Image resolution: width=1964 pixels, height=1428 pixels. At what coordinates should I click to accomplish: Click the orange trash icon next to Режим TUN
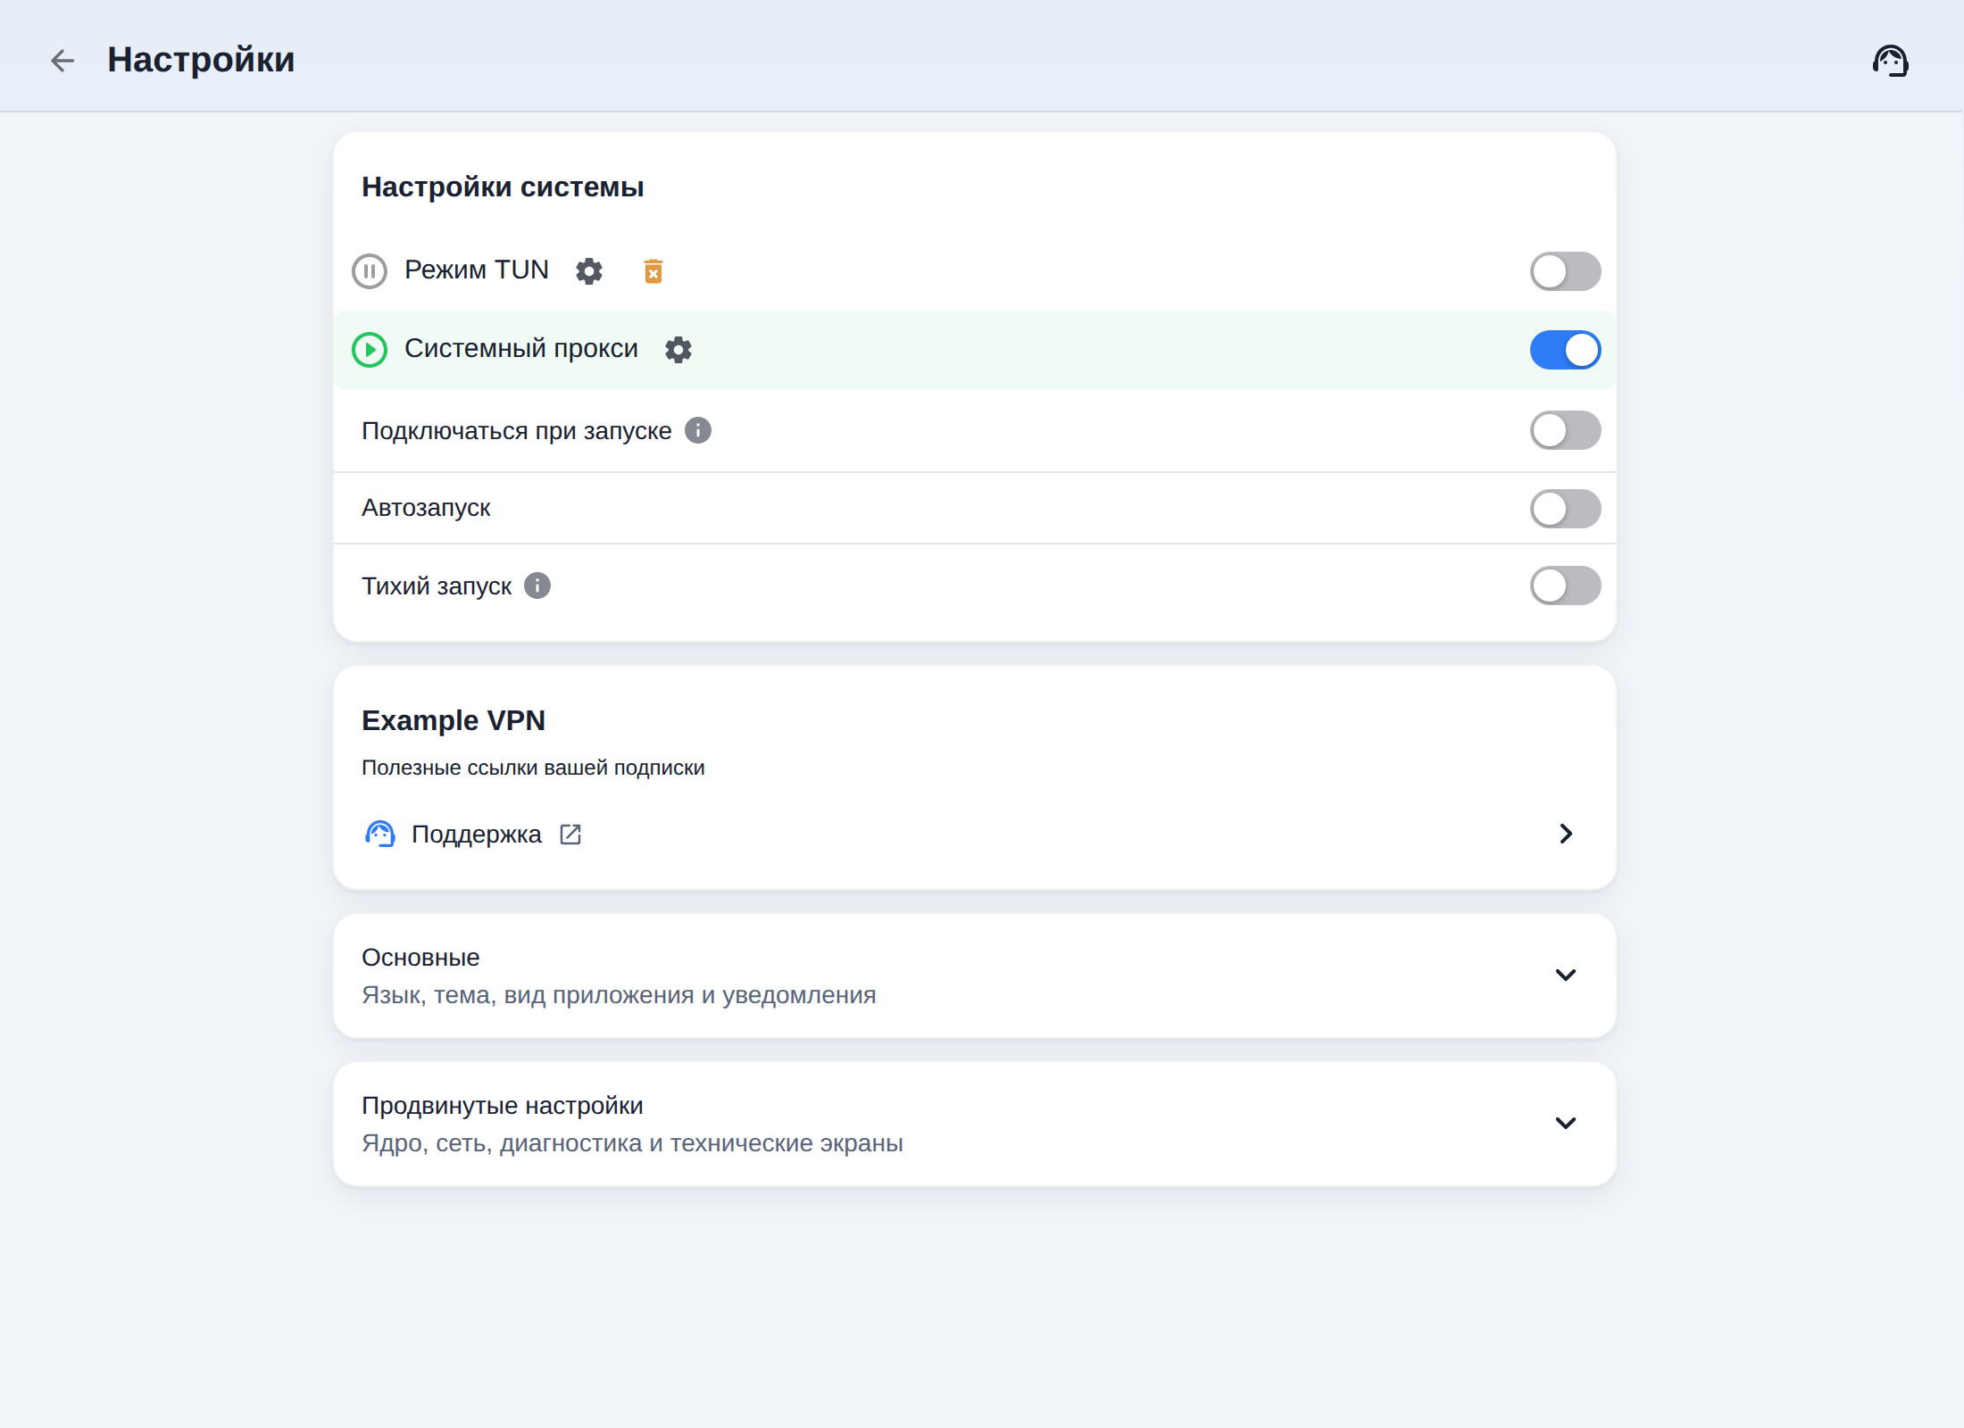point(653,271)
